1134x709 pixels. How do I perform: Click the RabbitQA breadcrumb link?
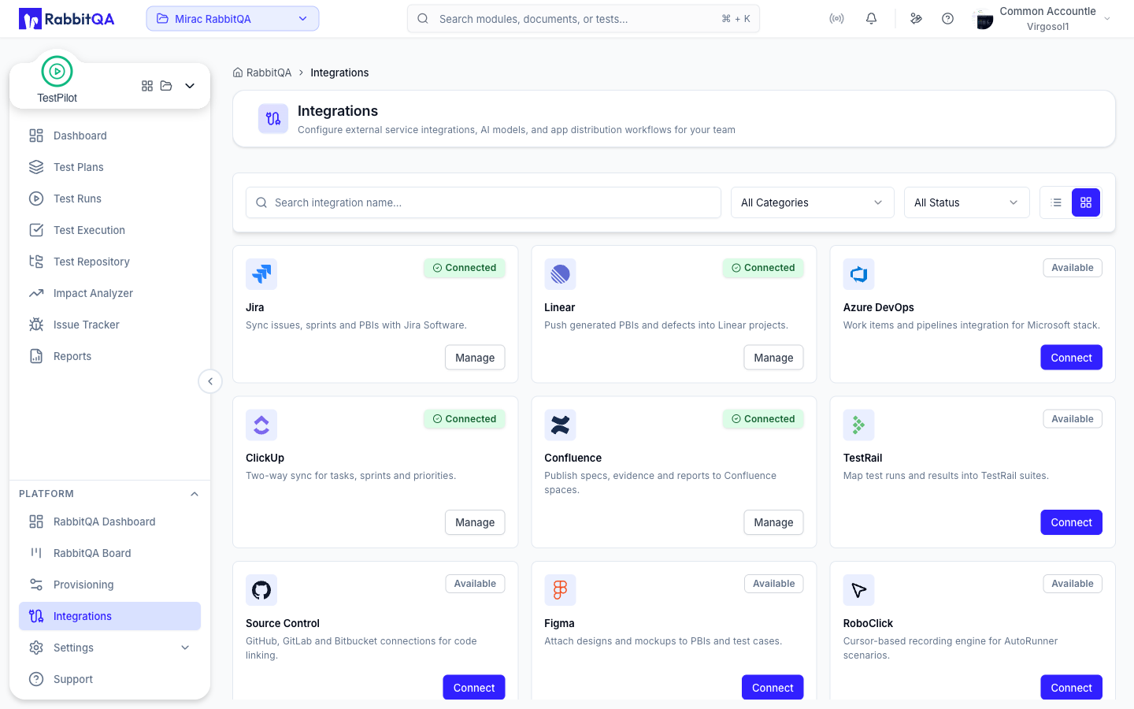click(269, 72)
